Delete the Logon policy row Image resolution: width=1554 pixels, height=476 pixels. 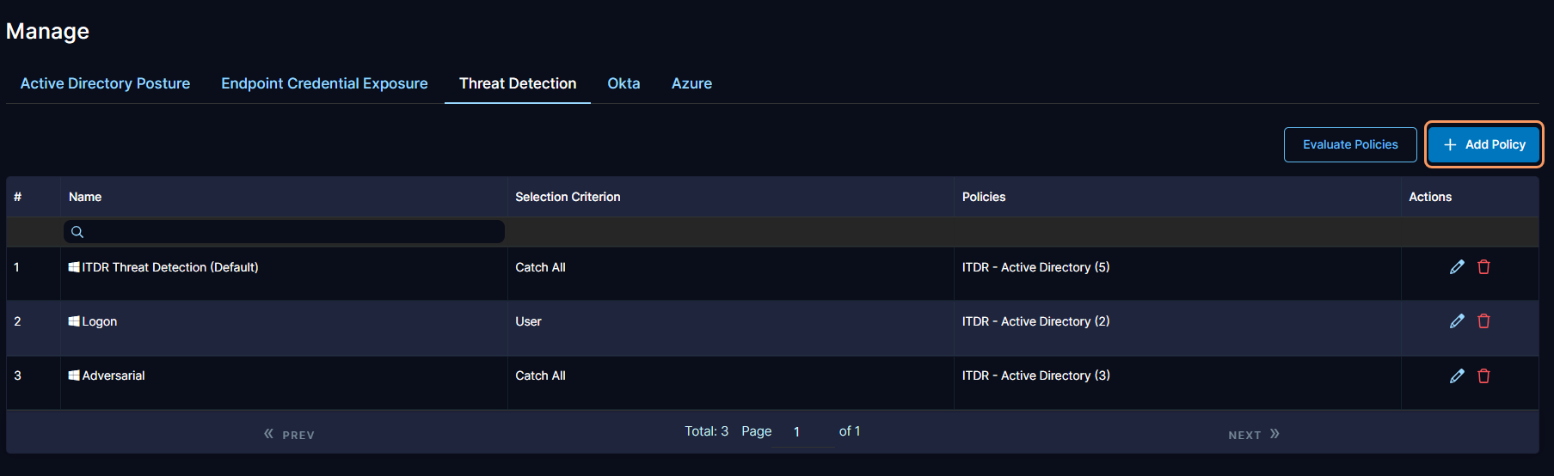pyautogui.click(x=1483, y=321)
